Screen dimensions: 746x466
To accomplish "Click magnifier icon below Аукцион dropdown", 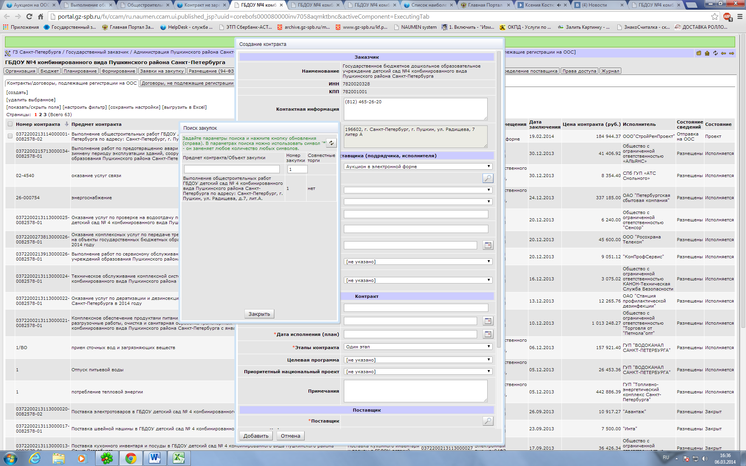I will pos(488,178).
